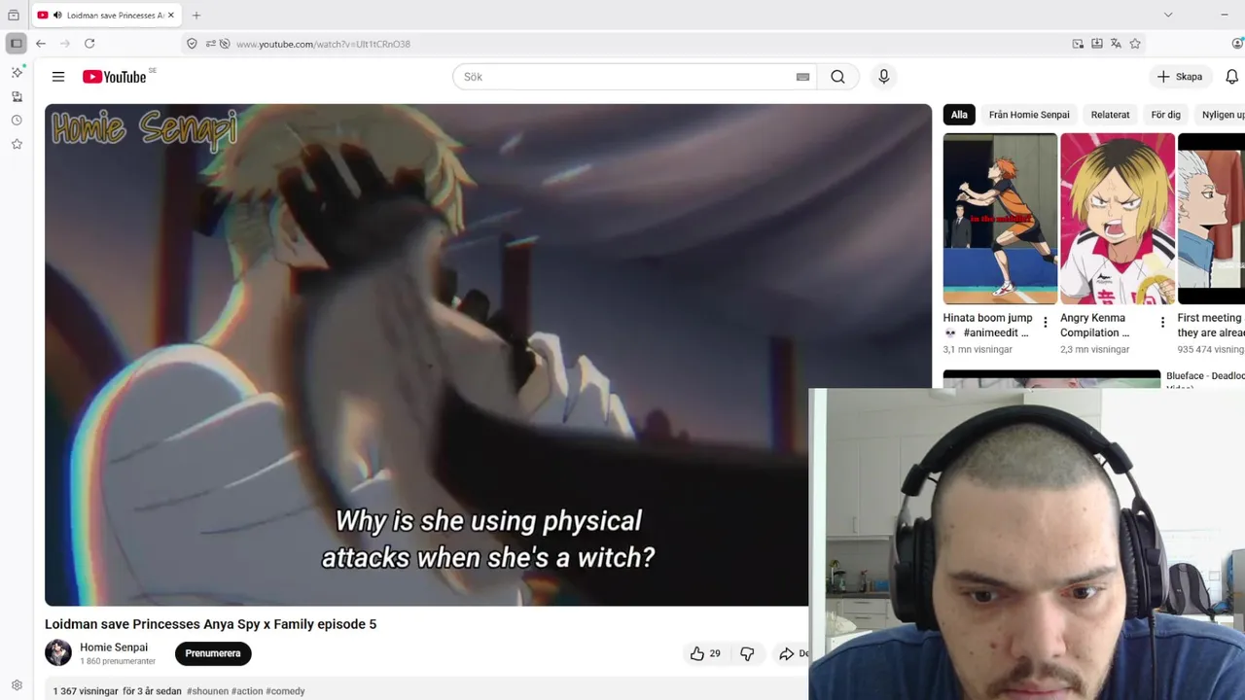Reload the page with the refresh icon
1245x700 pixels.
coord(89,44)
